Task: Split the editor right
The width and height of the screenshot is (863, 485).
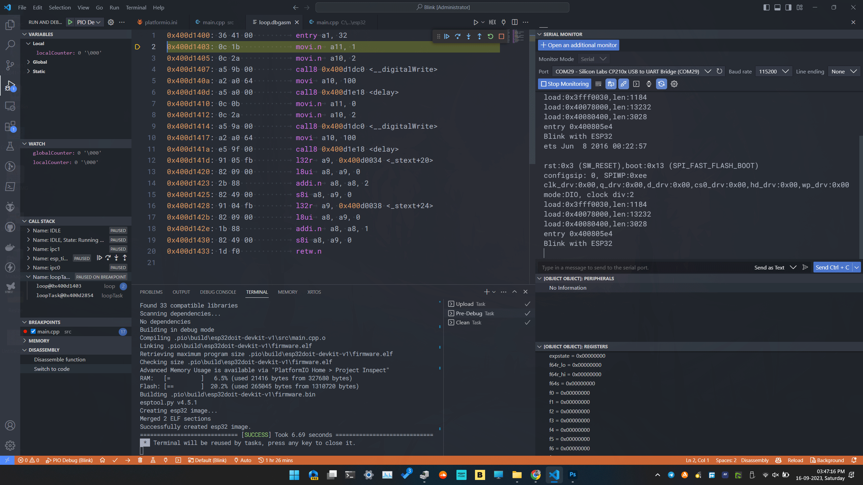Action: point(514,22)
